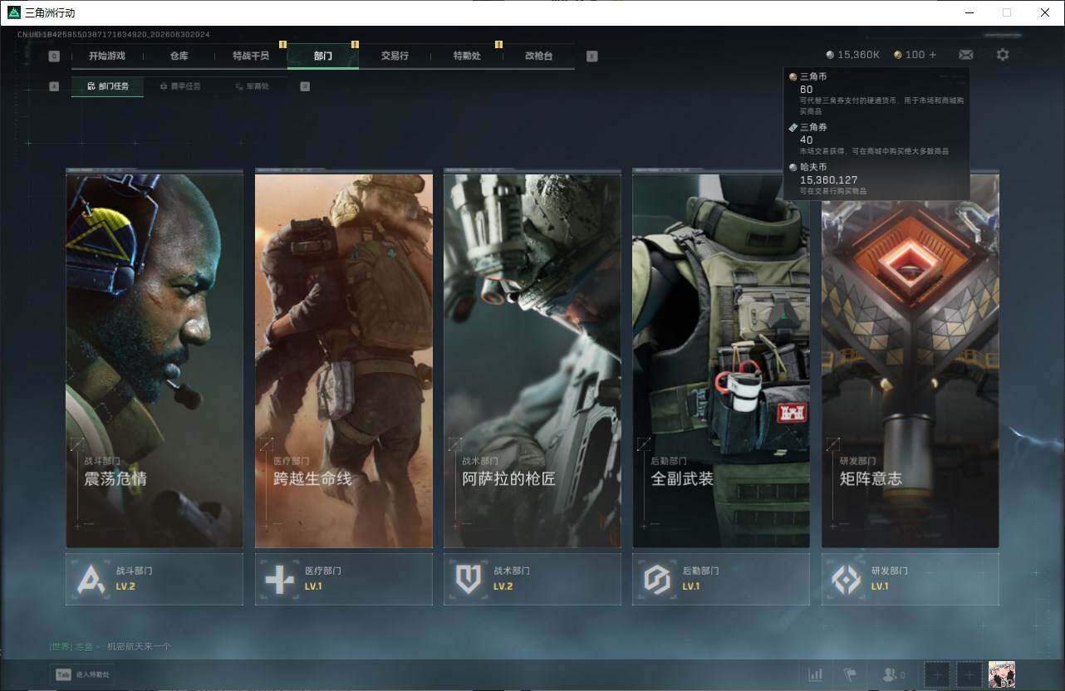The image size is (1065, 691).
Task: Select the 部门 tab
Action: (323, 56)
